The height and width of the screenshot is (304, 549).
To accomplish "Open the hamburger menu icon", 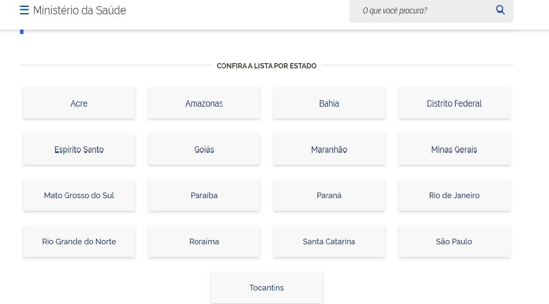I will point(24,10).
